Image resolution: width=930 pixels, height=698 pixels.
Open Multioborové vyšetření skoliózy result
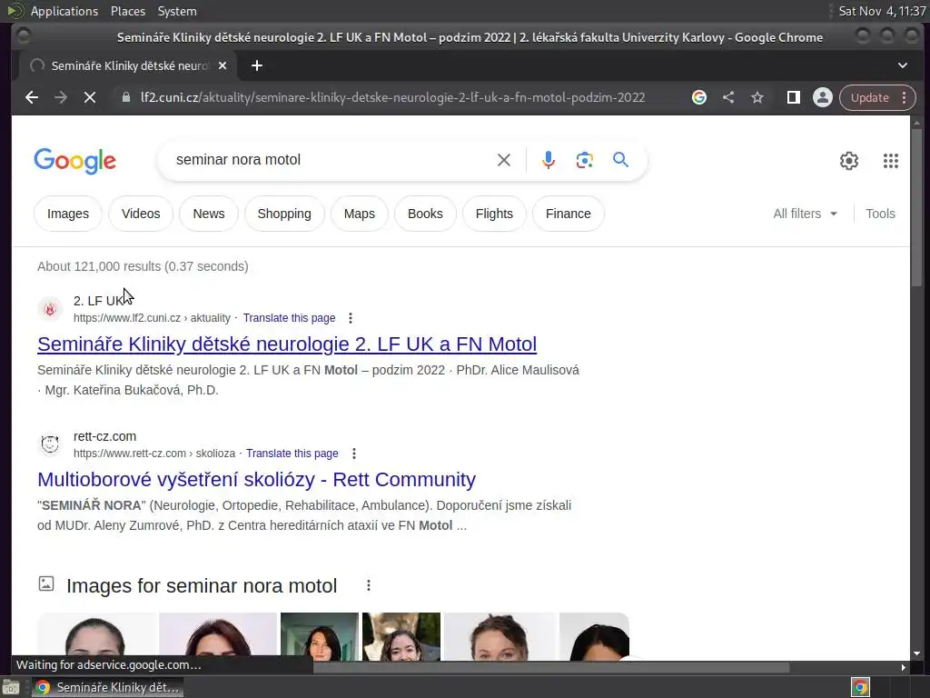pos(256,480)
